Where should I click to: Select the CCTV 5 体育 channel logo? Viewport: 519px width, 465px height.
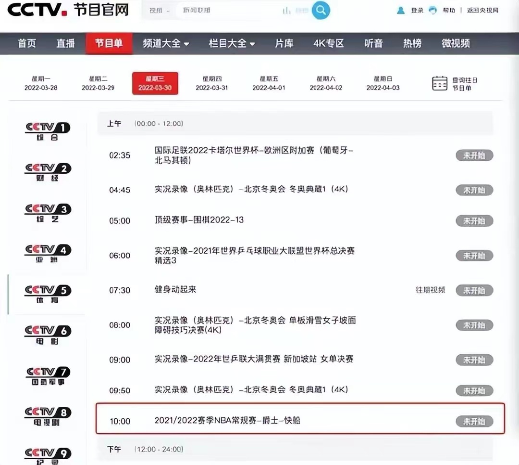tap(47, 294)
